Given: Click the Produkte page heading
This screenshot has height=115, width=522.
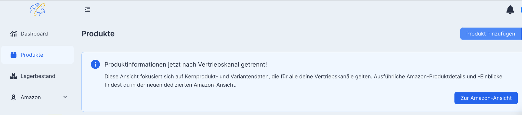Looking at the screenshot, I should pos(98,34).
